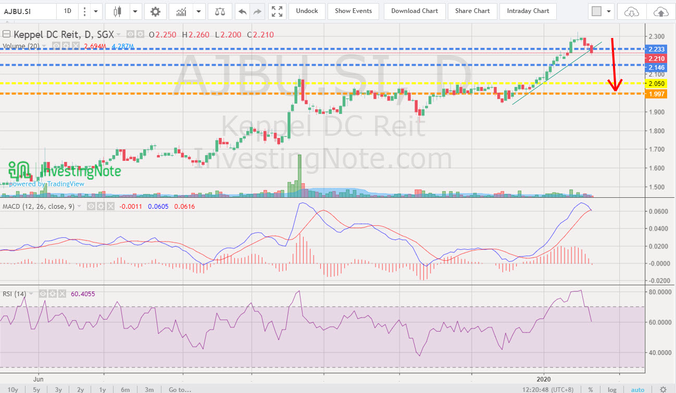Open the Keppel DC Reit symbol dropdown
676x393 pixels.
[118, 34]
